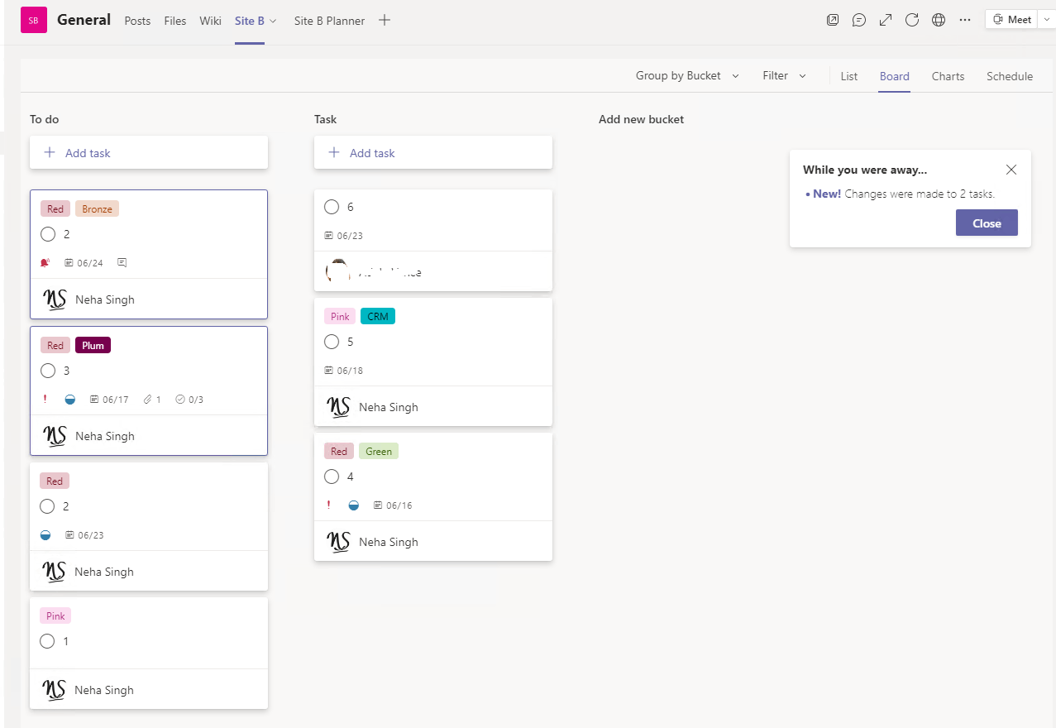Mark the Red-only task 2 complete

(x=47, y=506)
